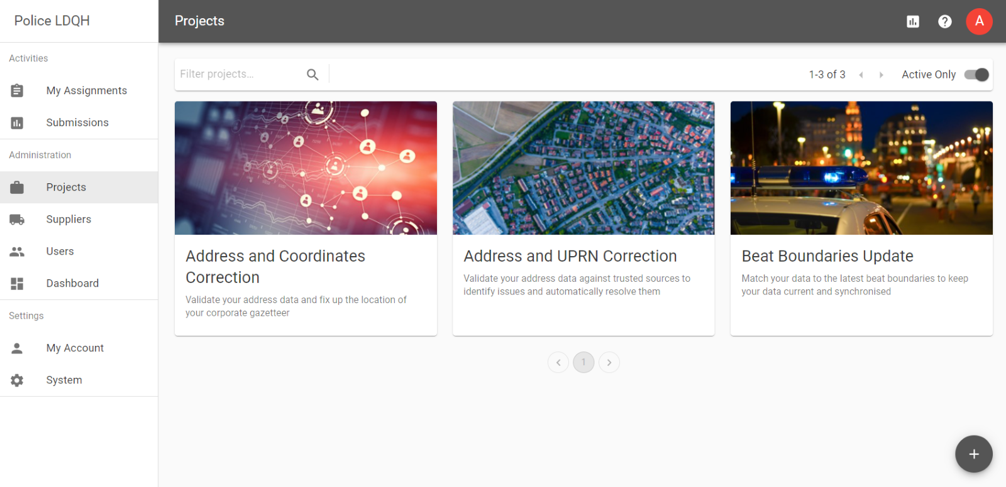Click description 'fix up the location of your corporate gazetteer'

coord(296,306)
